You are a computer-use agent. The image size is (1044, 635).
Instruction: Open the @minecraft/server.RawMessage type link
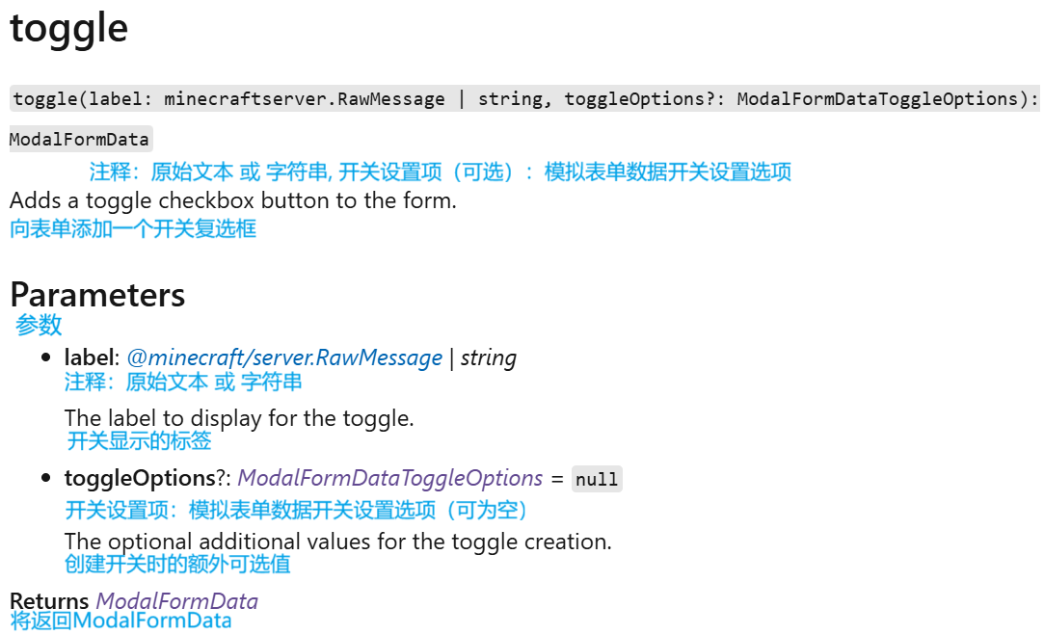(x=284, y=357)
